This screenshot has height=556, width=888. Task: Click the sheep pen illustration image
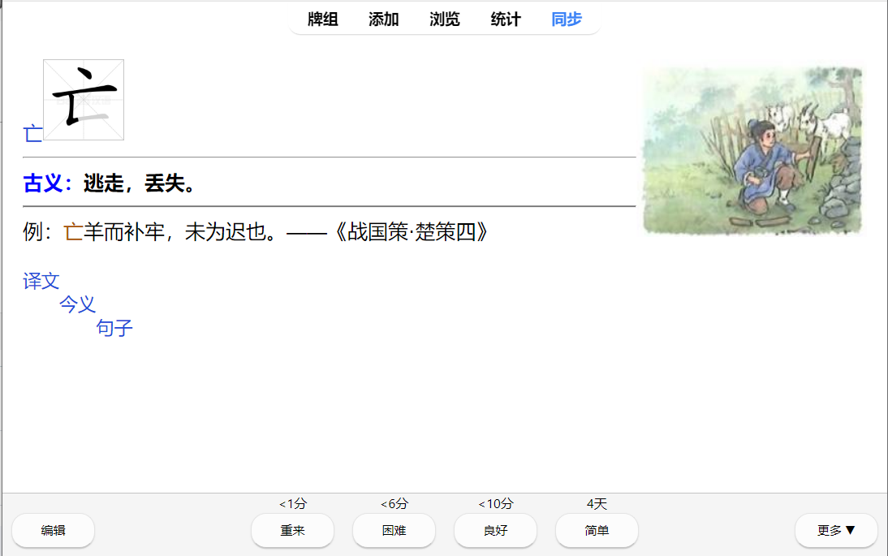[x=752, y=151]
